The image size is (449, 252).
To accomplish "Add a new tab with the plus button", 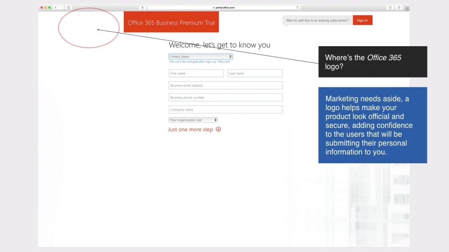I will tap(407, 8).
